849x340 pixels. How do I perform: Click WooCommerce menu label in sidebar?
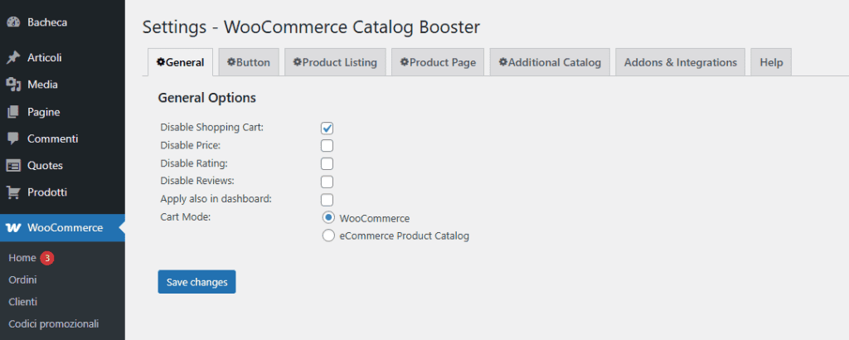(65, 228)
